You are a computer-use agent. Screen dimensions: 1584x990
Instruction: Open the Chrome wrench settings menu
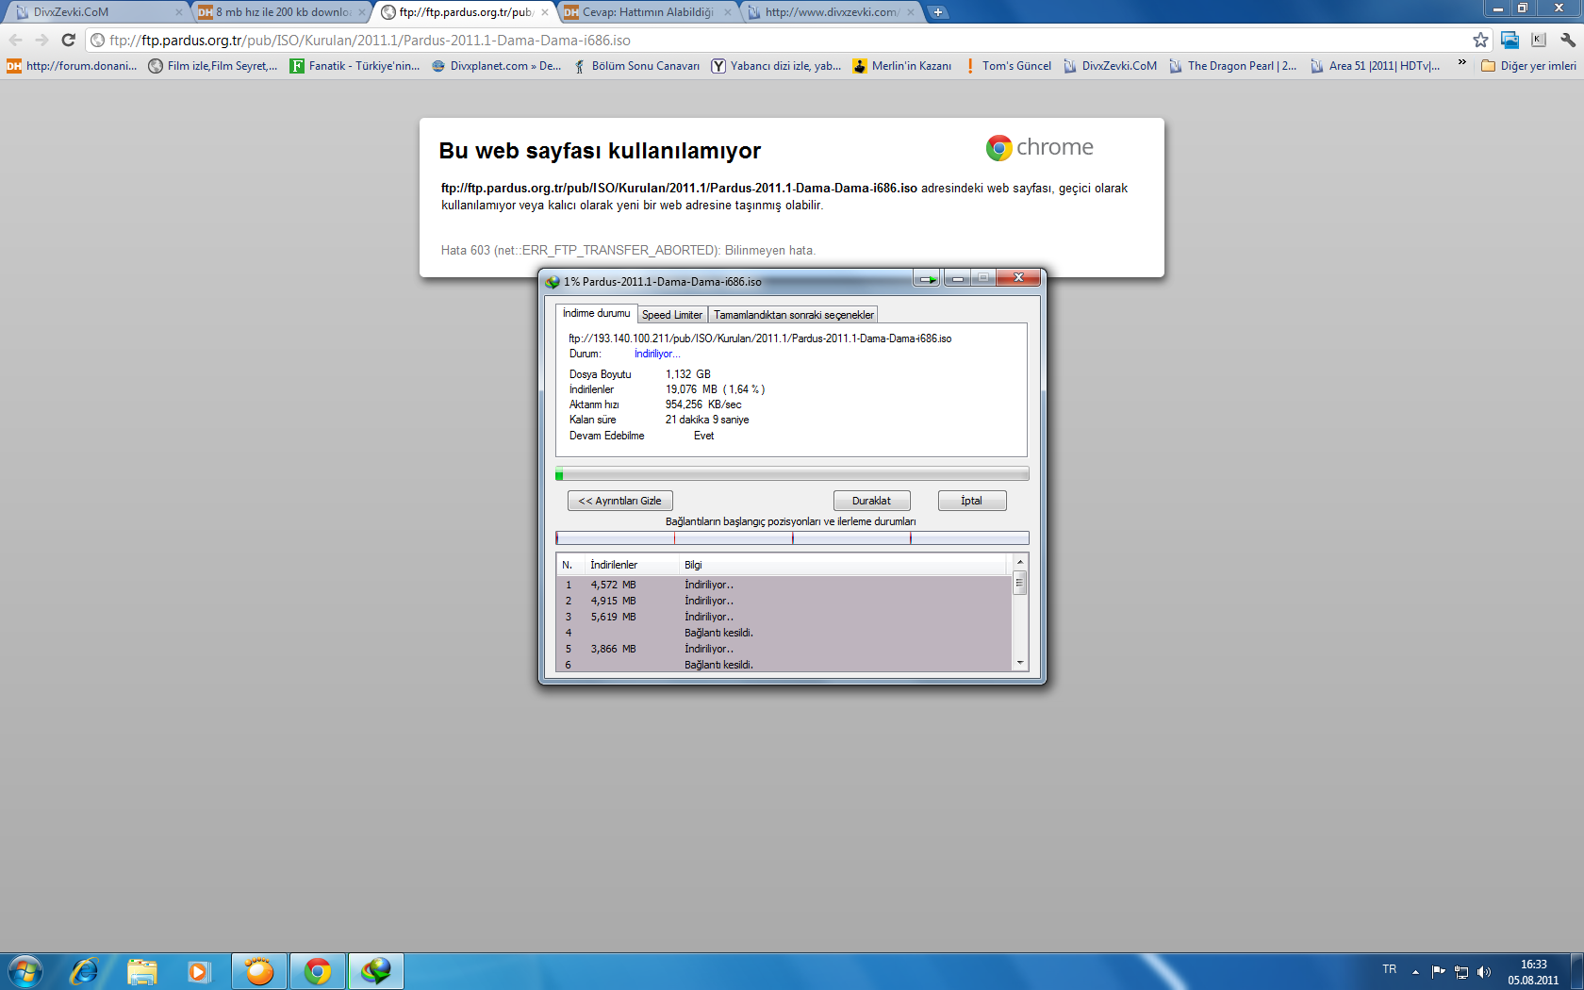[x=1568, y=40]
